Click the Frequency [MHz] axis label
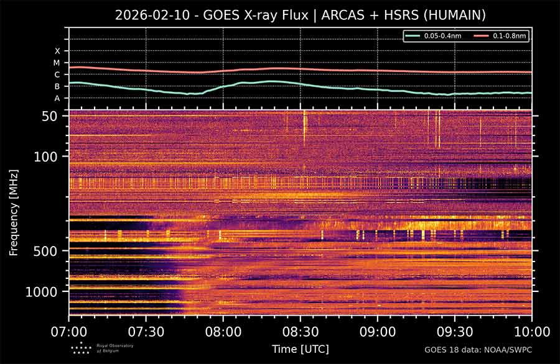Viewport: 560px width, 364px height. [x=13, y=212]
